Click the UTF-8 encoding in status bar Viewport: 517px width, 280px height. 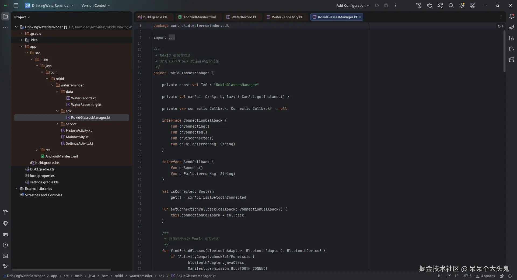click(x=467, y=276)
